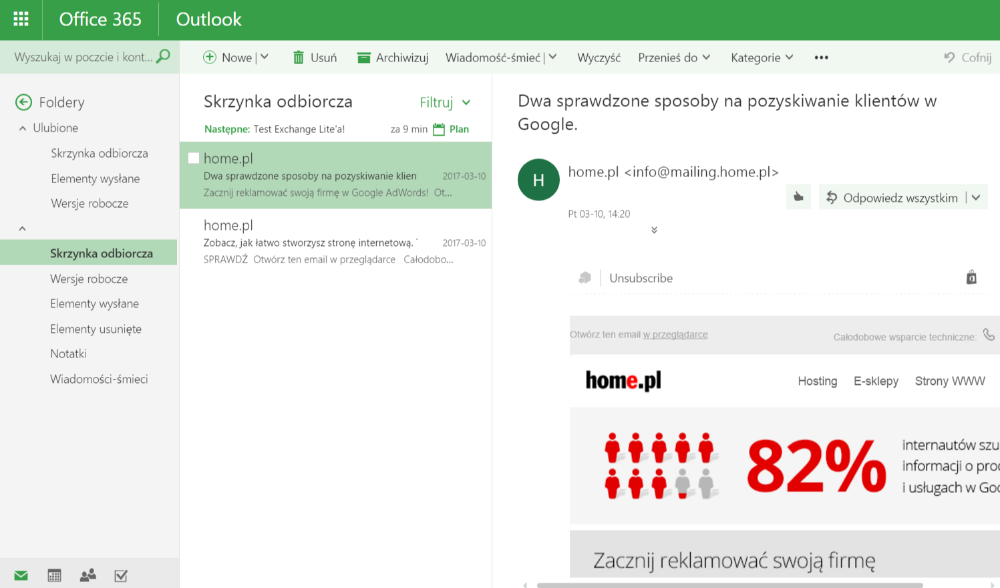
Task: Open the Kategorie menu
Action: [x=762, y=57]
